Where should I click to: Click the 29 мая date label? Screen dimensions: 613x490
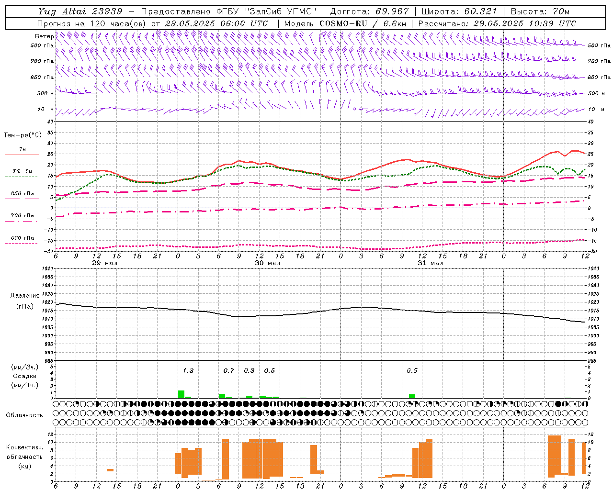tap(104, 263)
